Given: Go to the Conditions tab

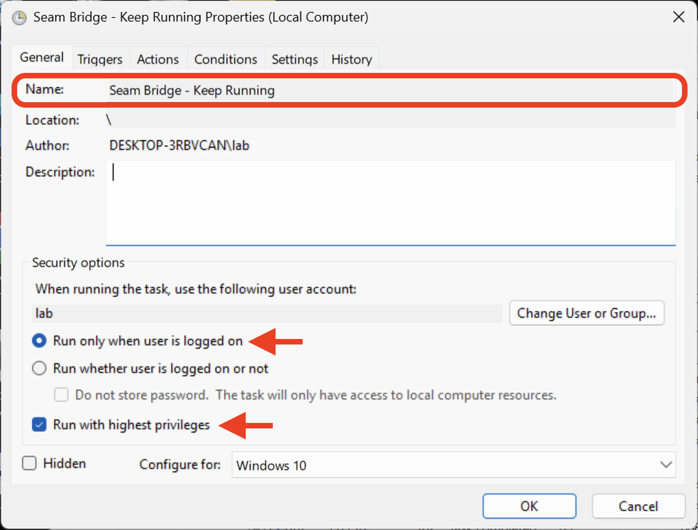Looking at the screenshot, I should click(225, 59).
